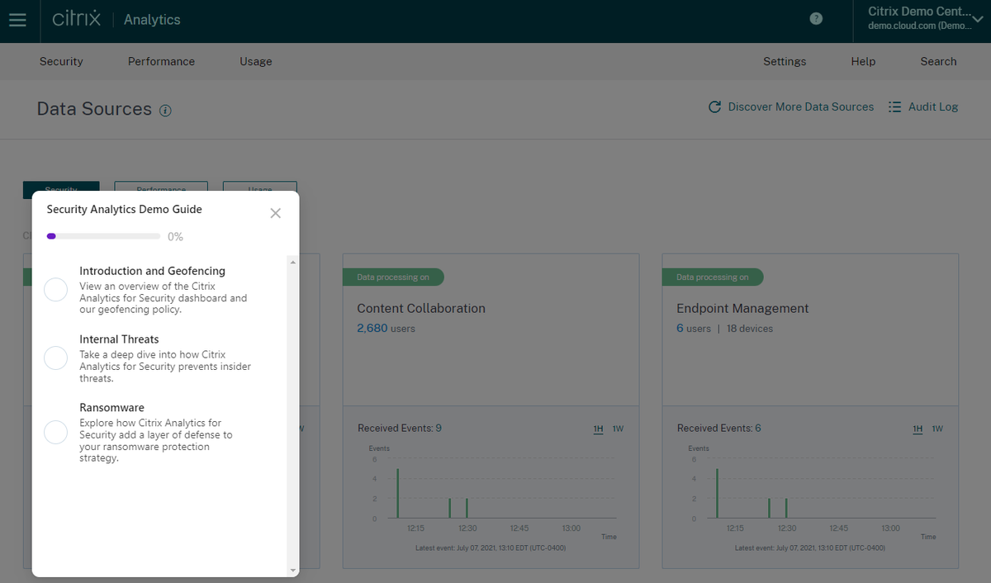Open the Audit Log link
The image size is (991, 583).
pos(933,107)
